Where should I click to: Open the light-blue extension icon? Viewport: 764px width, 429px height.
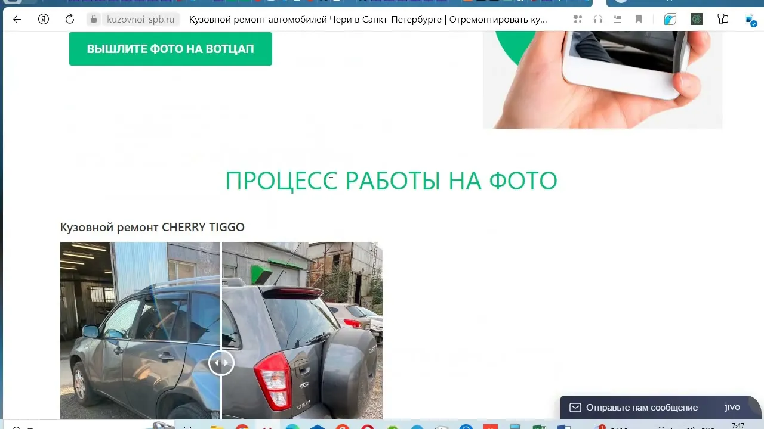click(x=670, y=19)
